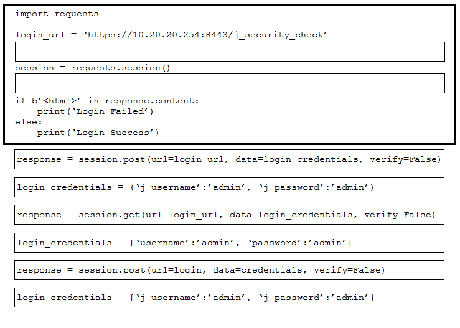Choose the option with plain 'username' and 'password' keys

point(229,243)
